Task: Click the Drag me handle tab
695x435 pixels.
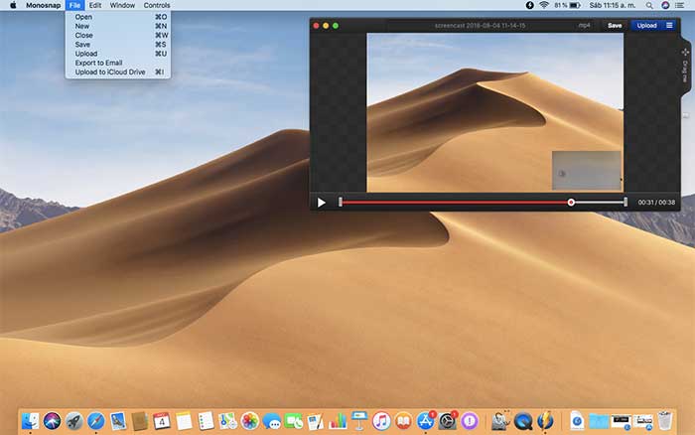Action: pos(685,65)
